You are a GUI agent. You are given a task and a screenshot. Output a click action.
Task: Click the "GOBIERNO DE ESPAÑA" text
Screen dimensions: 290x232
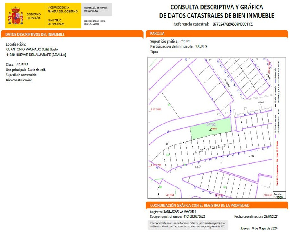pyautogui.click(x=33, y=16)
